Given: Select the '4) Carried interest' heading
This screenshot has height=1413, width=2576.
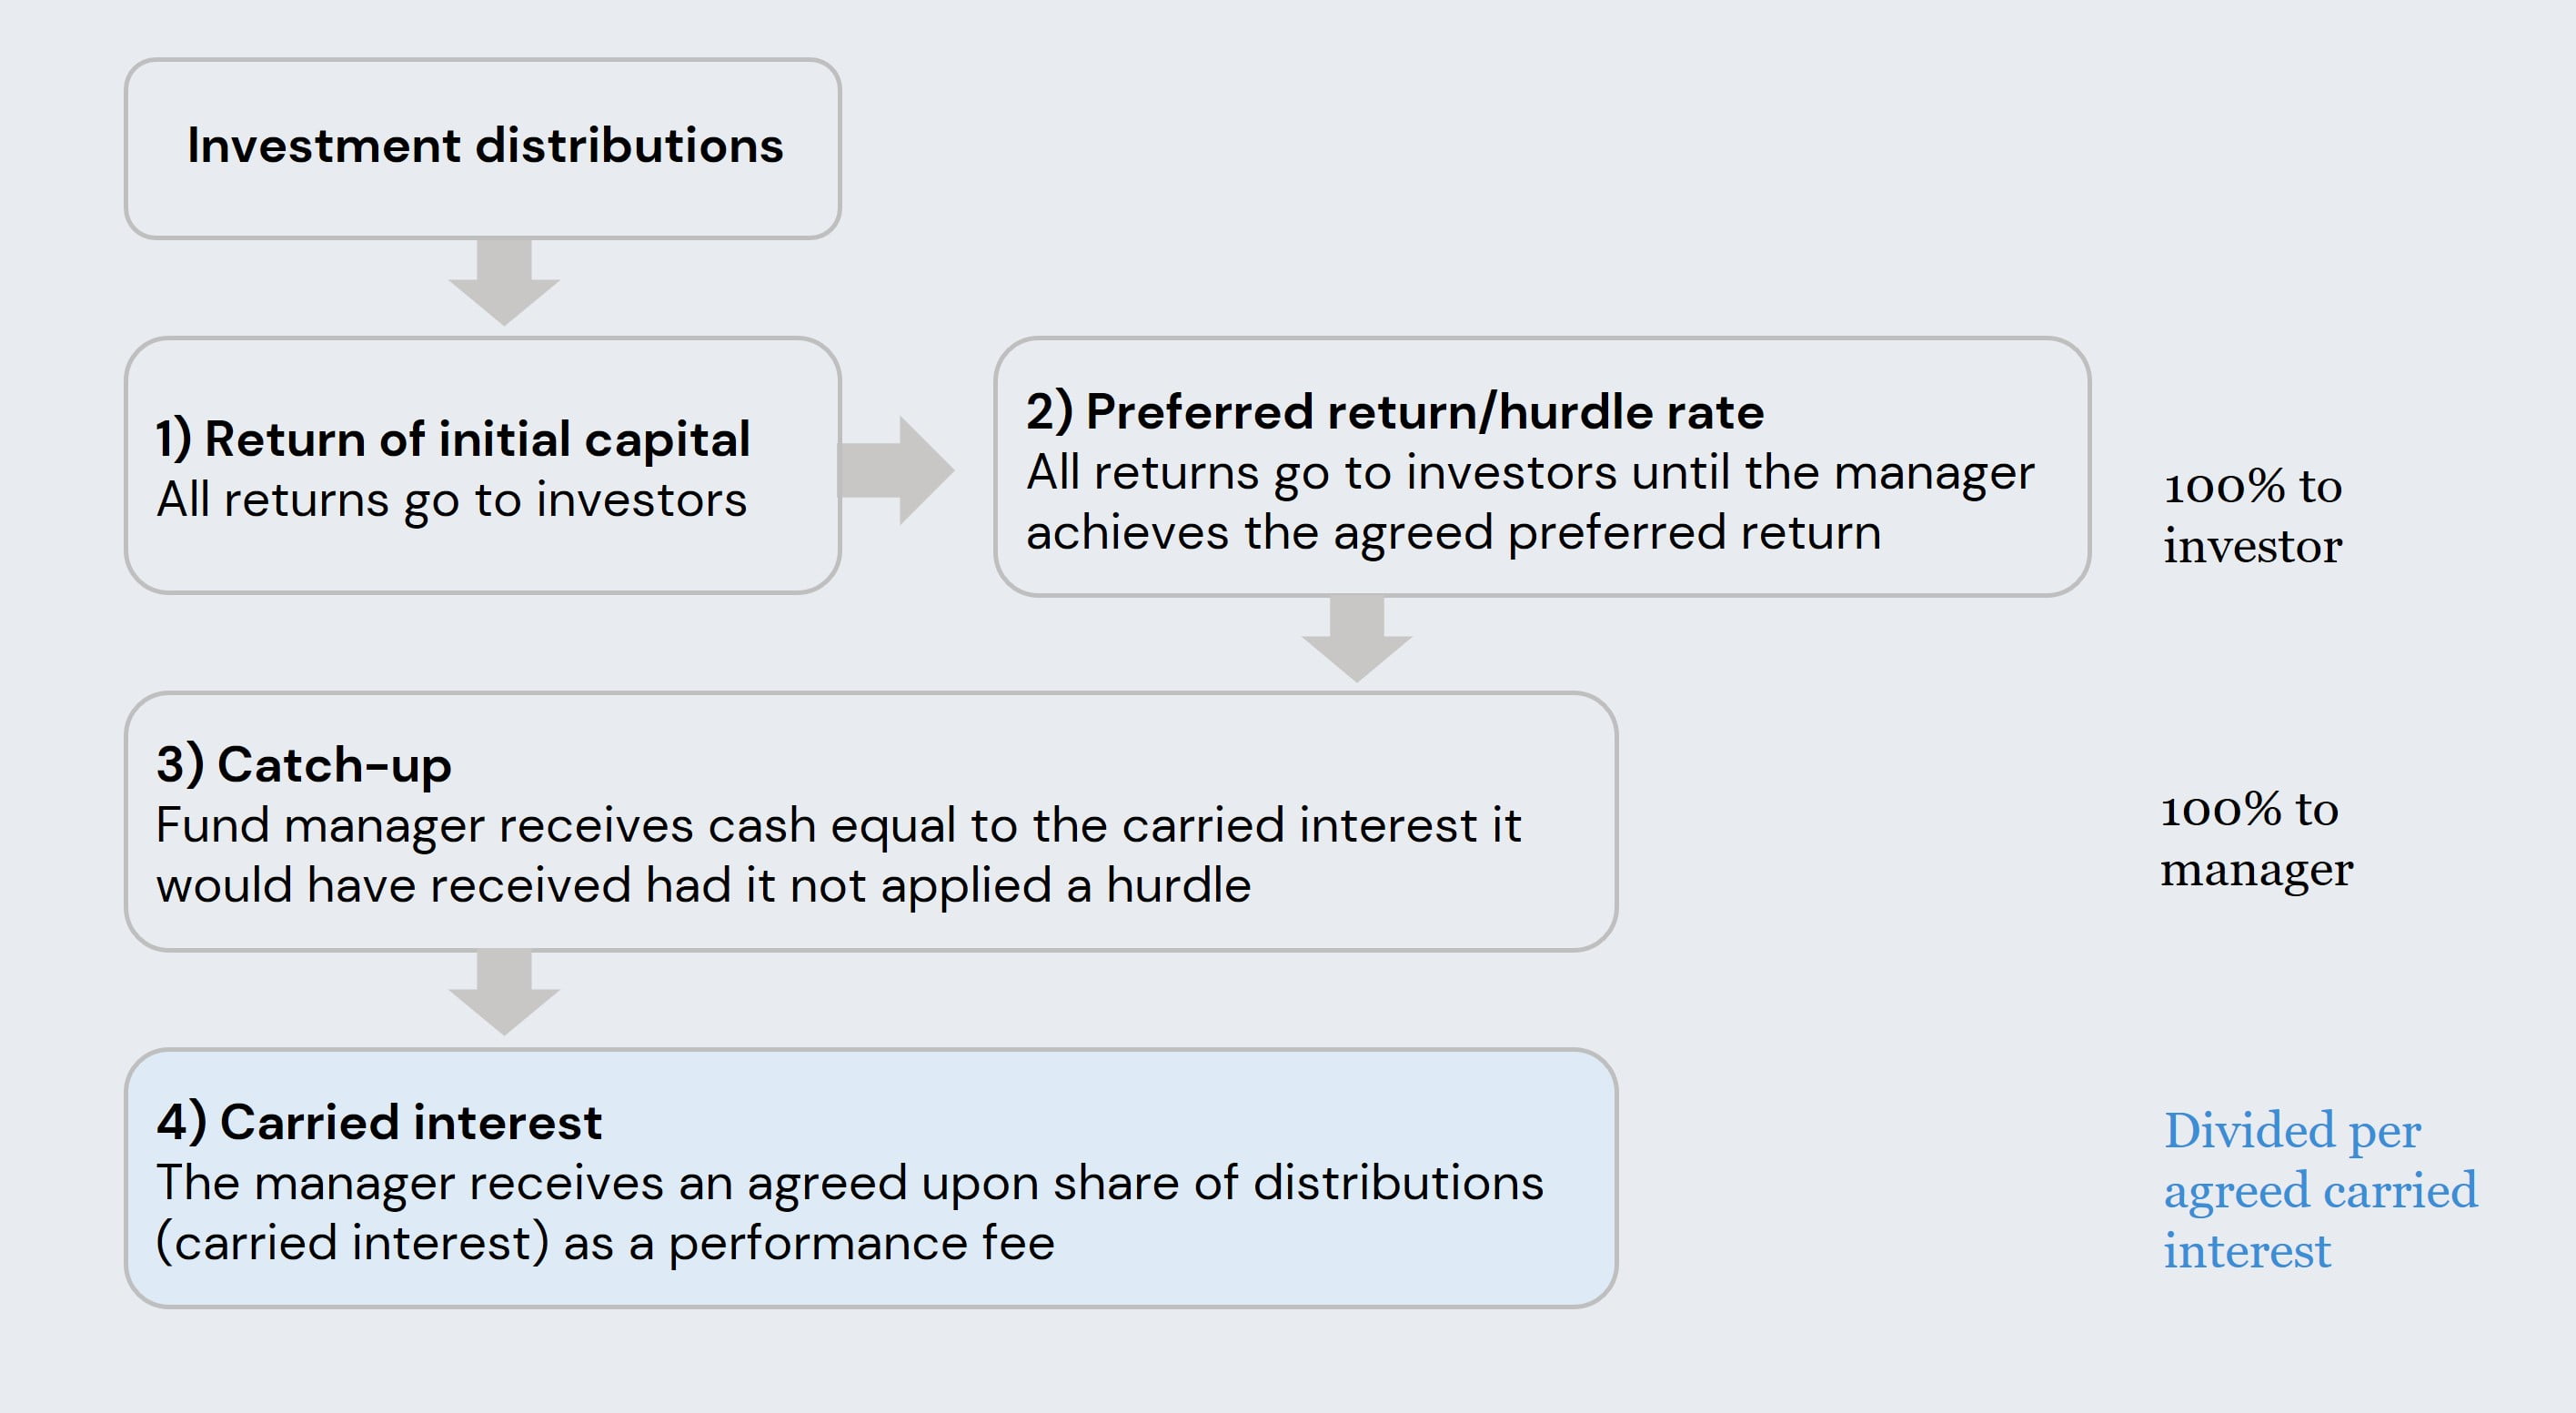Looking at the screenshot, I should (x=379, y=1122).
